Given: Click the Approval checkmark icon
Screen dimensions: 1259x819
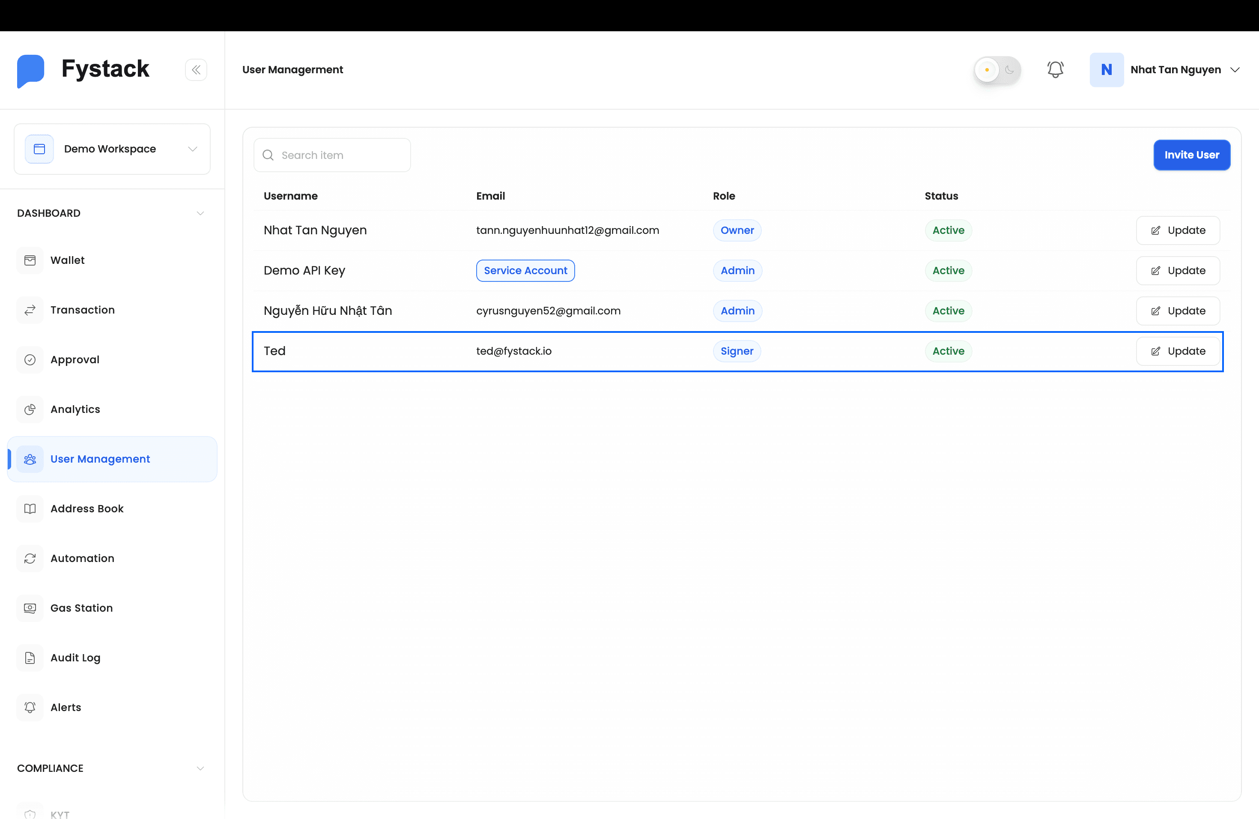Looking at the screenshot, I should 30,359.
